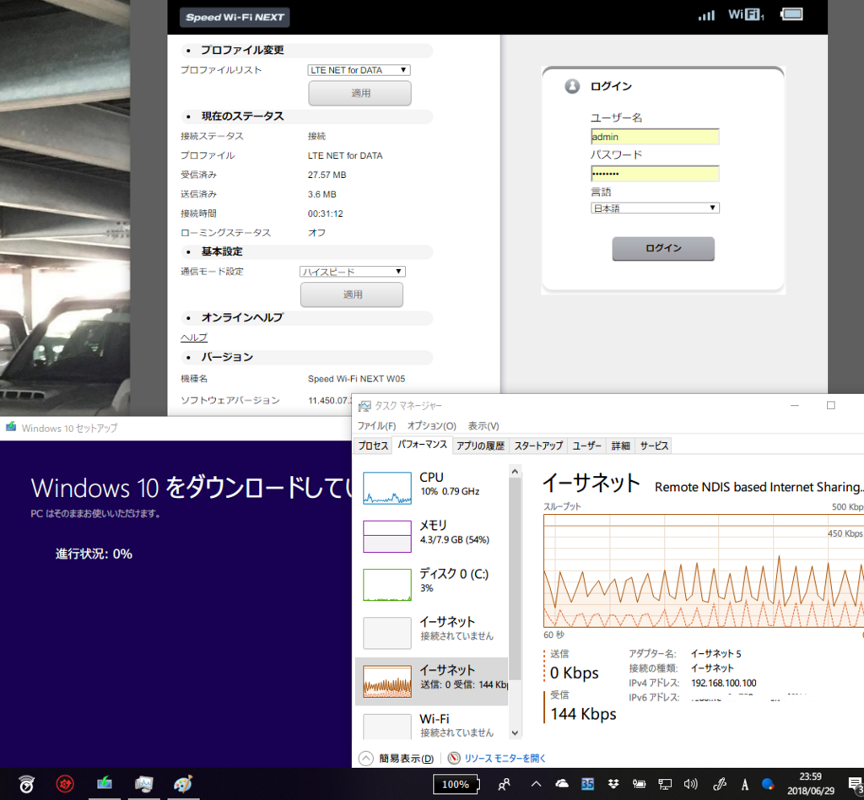The width and height of the screenshot is (864, 800).
Task: Click the power plug battery tray icon
Action: 640,783
